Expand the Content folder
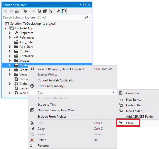 (10, 51)
